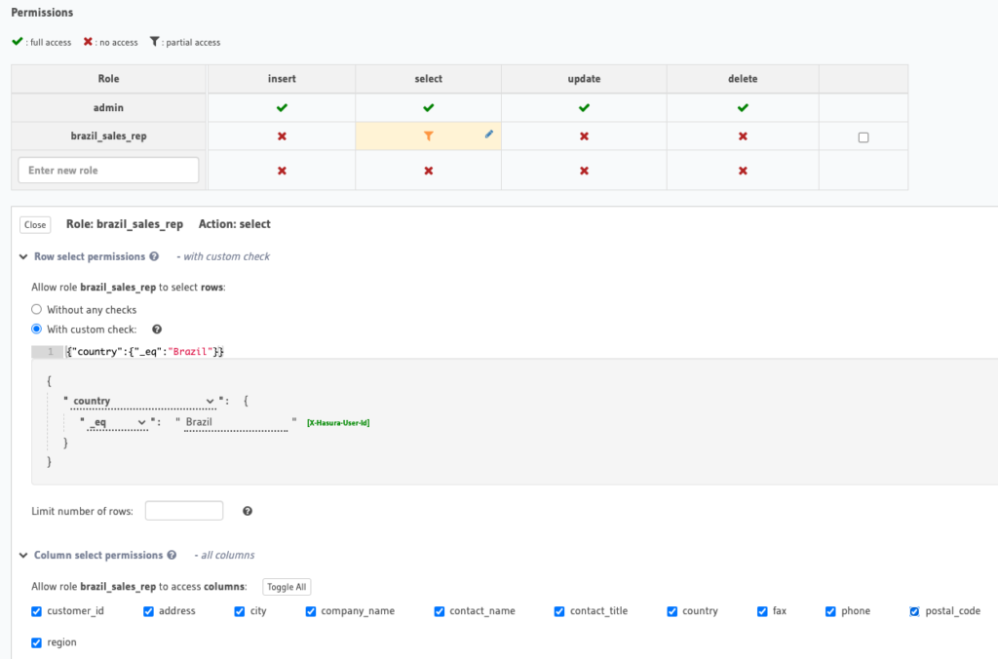
Task: Uncheck the country column checkbox
Action: coord(672,611)
